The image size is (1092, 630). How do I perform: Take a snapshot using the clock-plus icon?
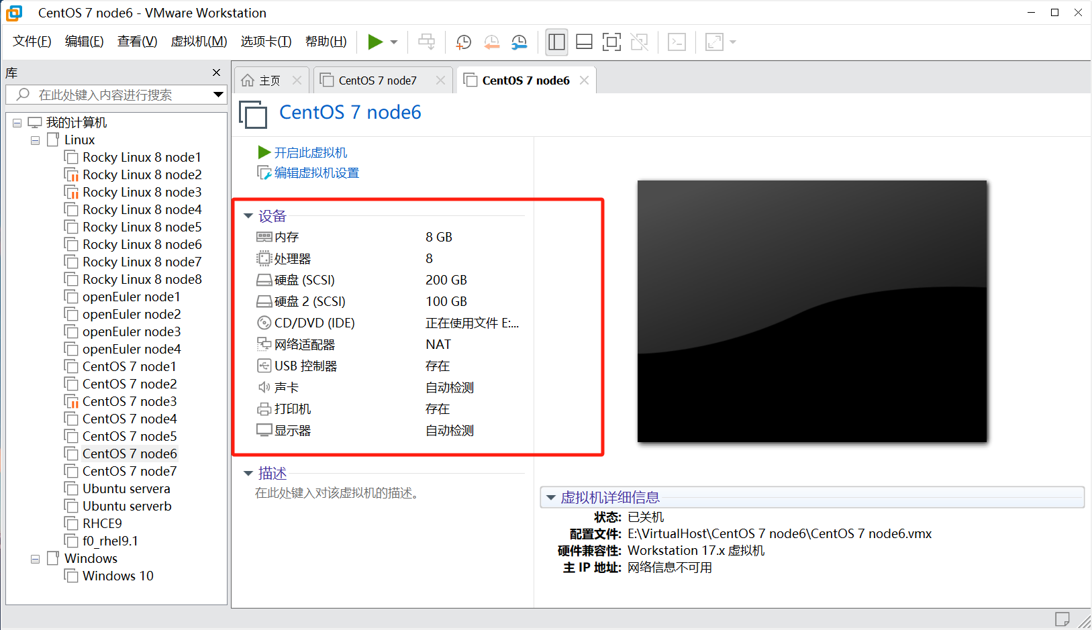[463, 42]
